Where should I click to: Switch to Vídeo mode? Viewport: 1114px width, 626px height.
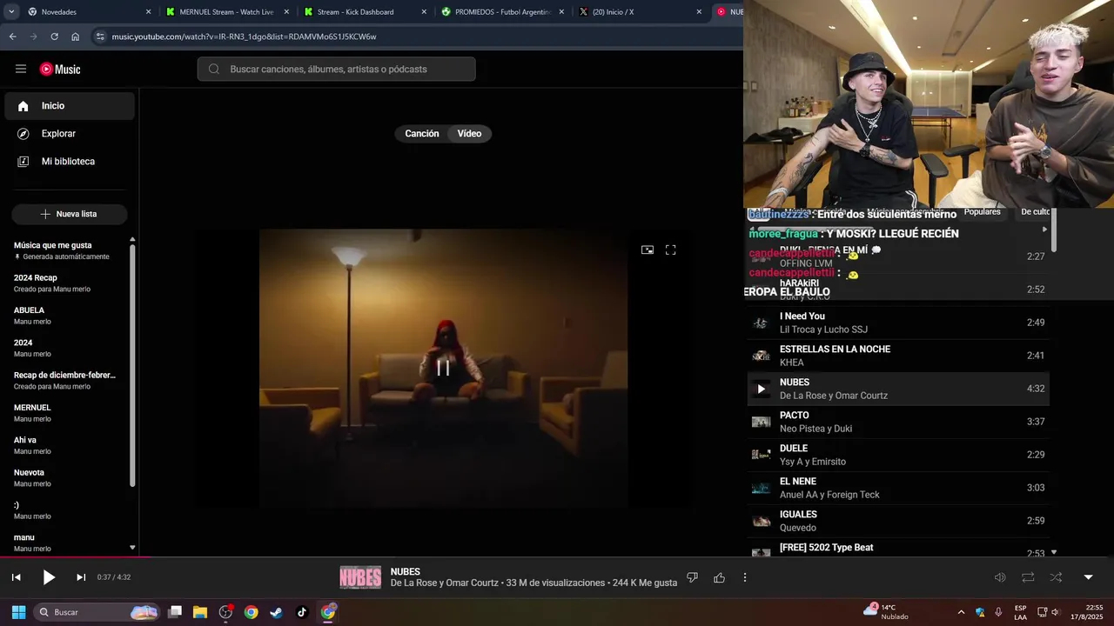click(x=469, y=134)
